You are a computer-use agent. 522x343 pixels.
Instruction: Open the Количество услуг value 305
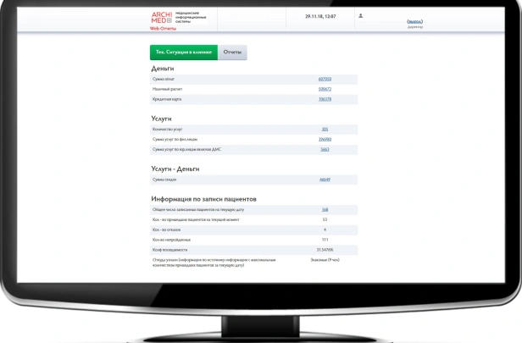pos(325,130)
